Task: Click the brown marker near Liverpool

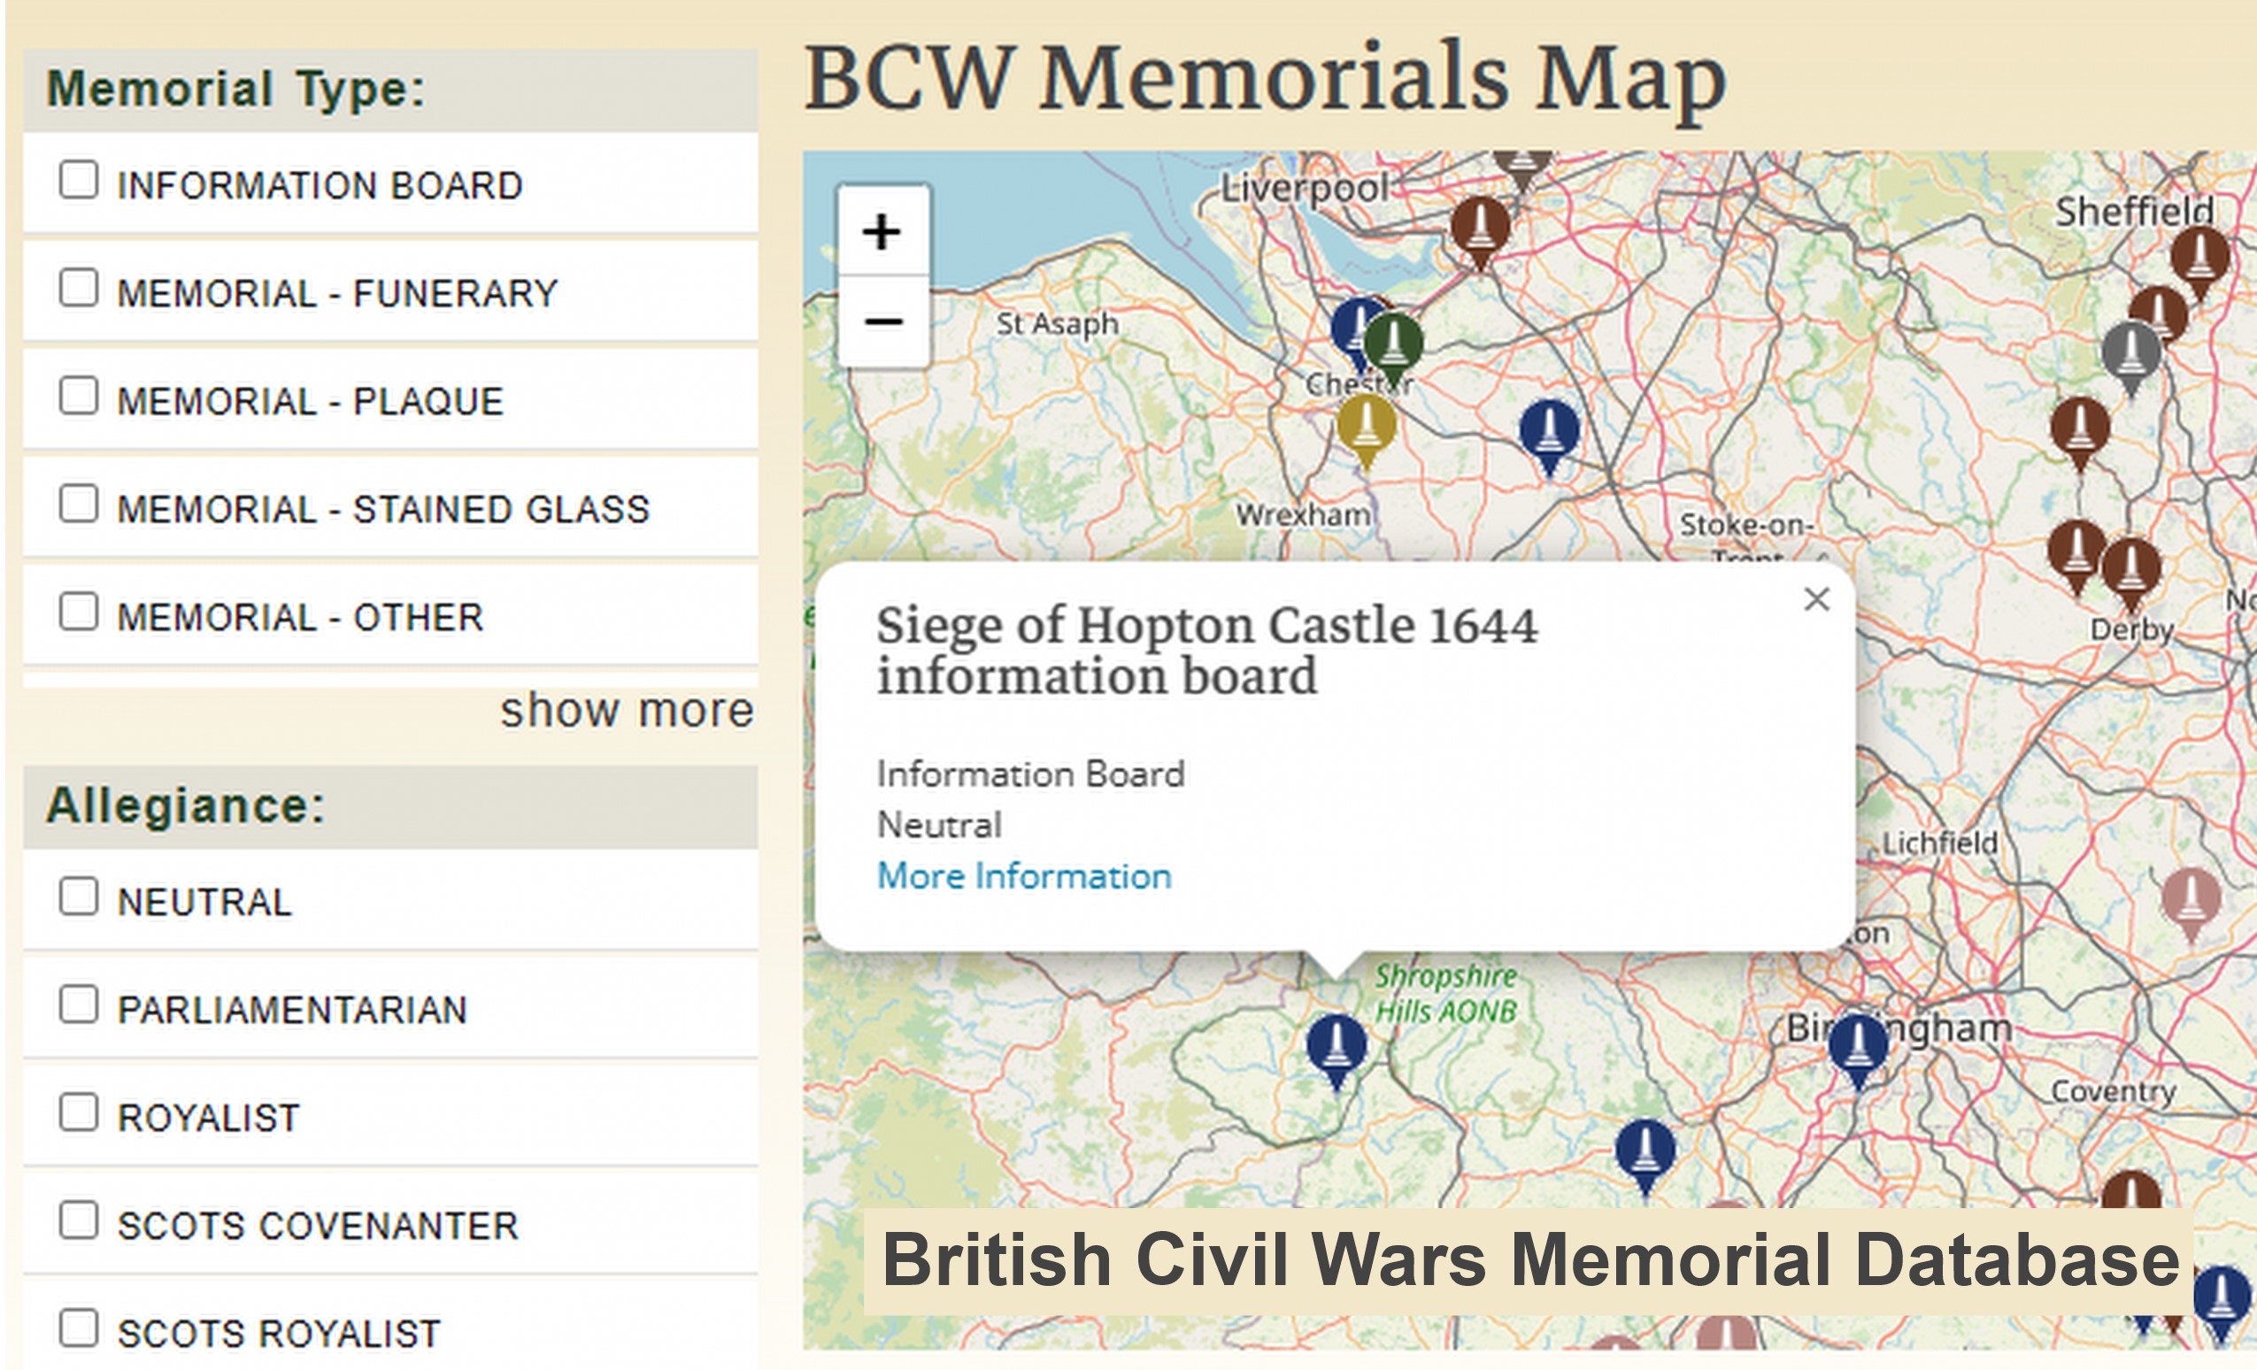Action: (1480, 227)
